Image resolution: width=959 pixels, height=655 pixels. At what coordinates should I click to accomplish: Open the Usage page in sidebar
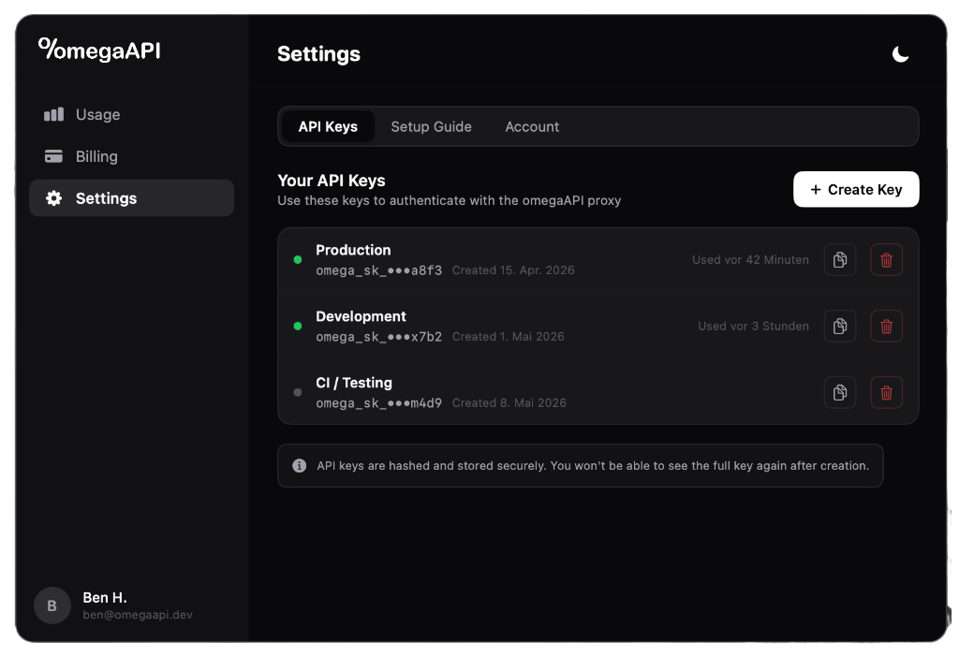click(131, 114)
